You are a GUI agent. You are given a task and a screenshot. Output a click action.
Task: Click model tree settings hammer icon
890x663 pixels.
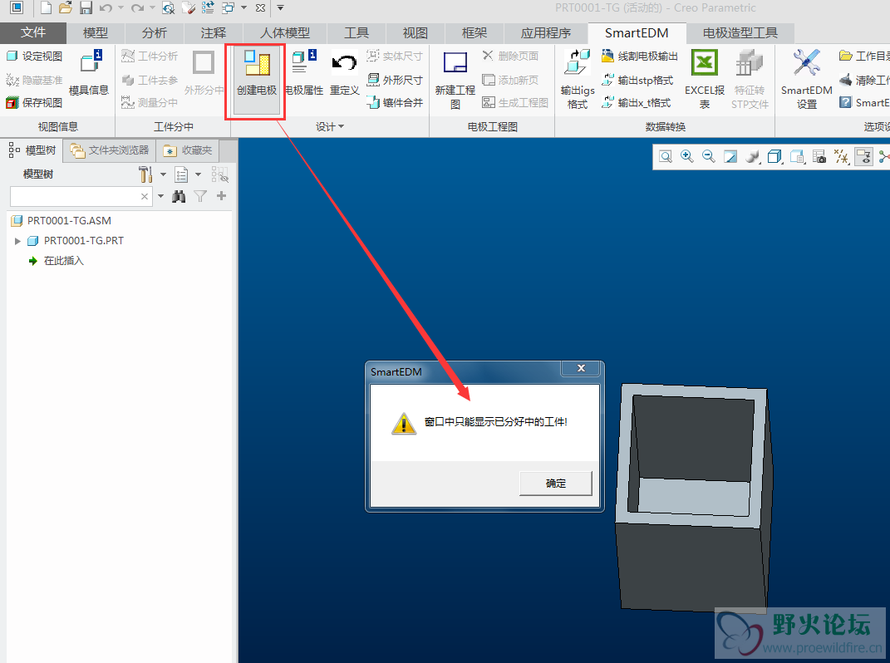[x=146, y=174]
